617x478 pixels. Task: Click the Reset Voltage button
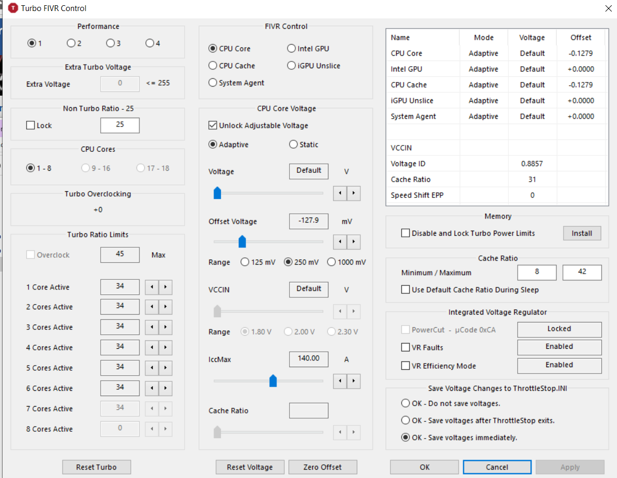click(x=250, y=467)
